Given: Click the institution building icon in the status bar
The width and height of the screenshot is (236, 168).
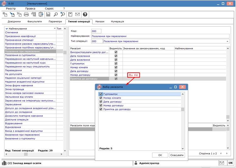Looking at the screenshot, I should pos(4,163).
